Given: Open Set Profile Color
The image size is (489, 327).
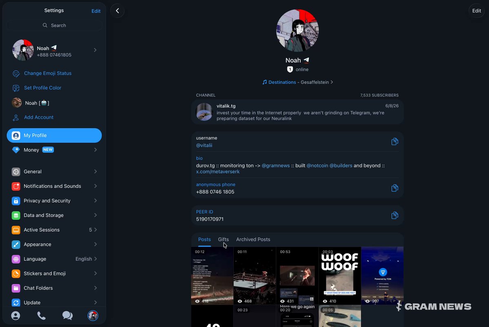Looking at the screenshot, I should tap(43, 88).
